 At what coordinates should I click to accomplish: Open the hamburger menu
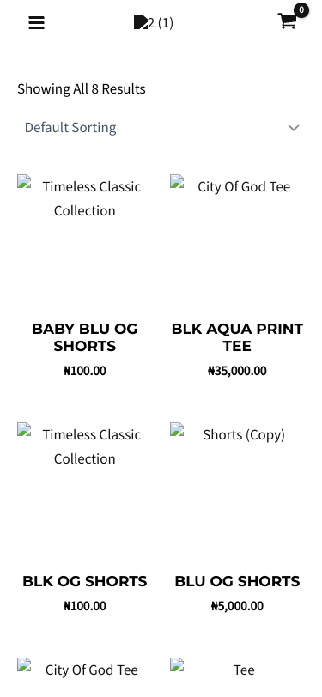click(36, 22)
